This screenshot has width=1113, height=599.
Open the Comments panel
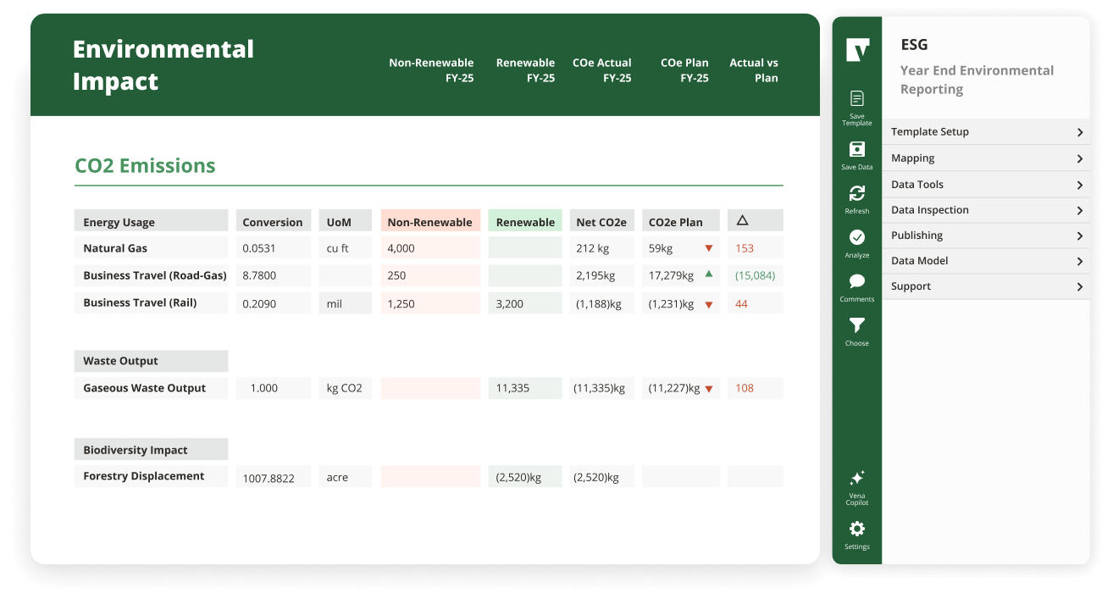click(856, 282)
